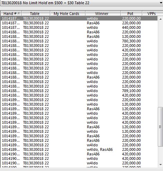Image resolution: width=163 pixels, height=171 pixels.
Task: Select the hand with 780,300.00 pot
Action: 79,41
